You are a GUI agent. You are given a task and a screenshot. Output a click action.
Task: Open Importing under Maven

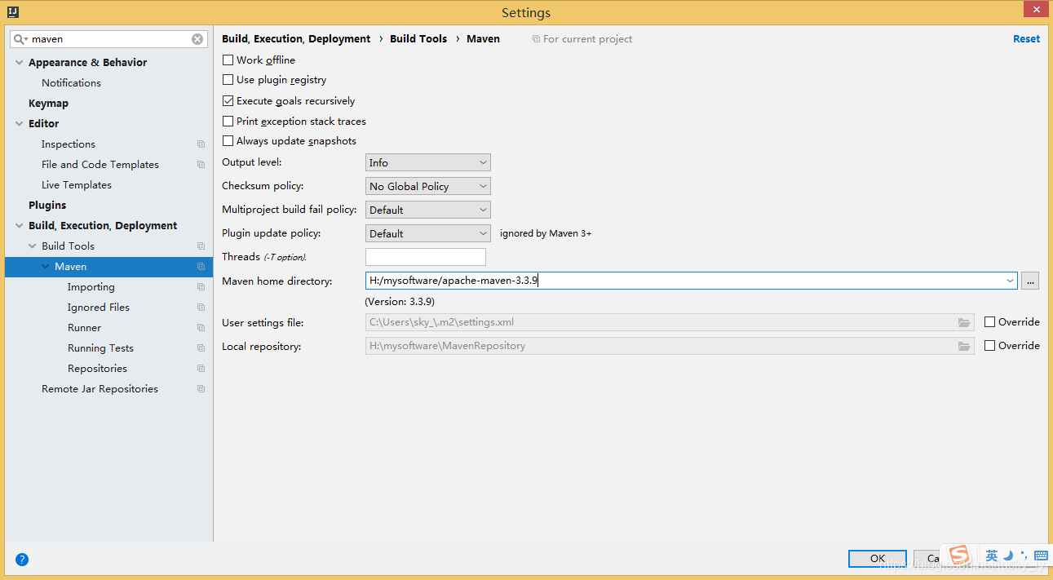[x=91, y=287]
